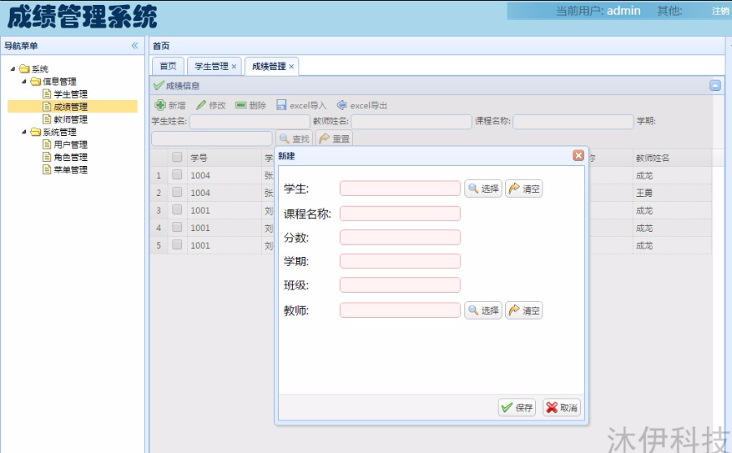Close the 新建 dialog with the X icon

click(578, 155)
